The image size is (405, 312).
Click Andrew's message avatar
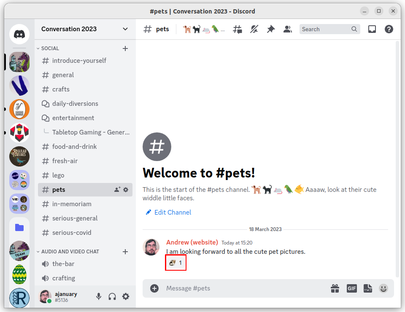151,247
